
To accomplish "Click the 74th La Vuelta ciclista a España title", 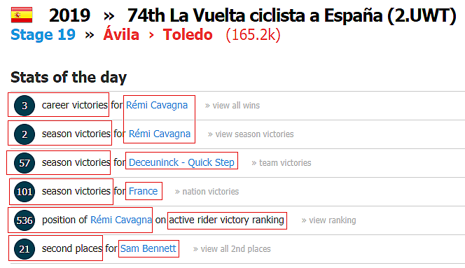I will (291, 15).
